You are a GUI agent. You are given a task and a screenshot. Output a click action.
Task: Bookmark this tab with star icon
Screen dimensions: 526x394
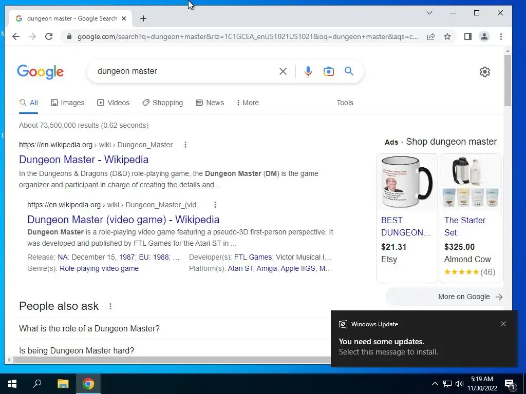[447, 36]
